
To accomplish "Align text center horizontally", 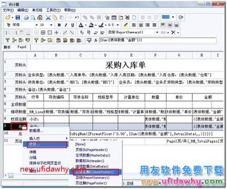I will 141,25.
